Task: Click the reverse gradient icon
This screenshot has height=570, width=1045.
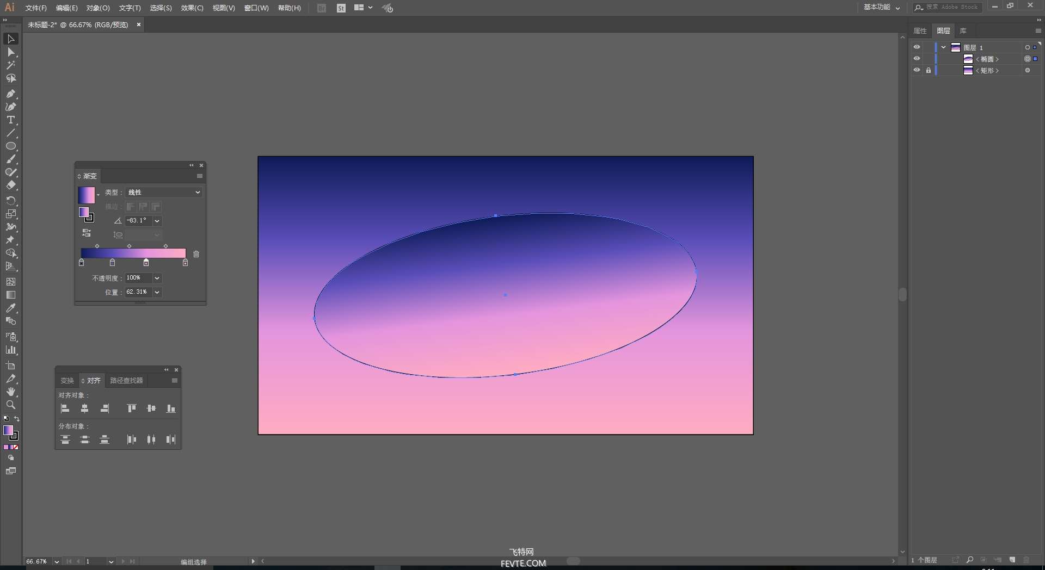Action: (x=87, y=233)
